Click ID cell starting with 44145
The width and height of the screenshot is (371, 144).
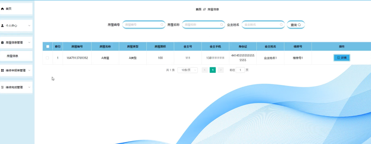point(243,58)
